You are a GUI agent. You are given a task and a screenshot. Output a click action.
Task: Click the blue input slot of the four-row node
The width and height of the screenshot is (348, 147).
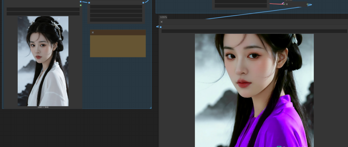point(89,3)
